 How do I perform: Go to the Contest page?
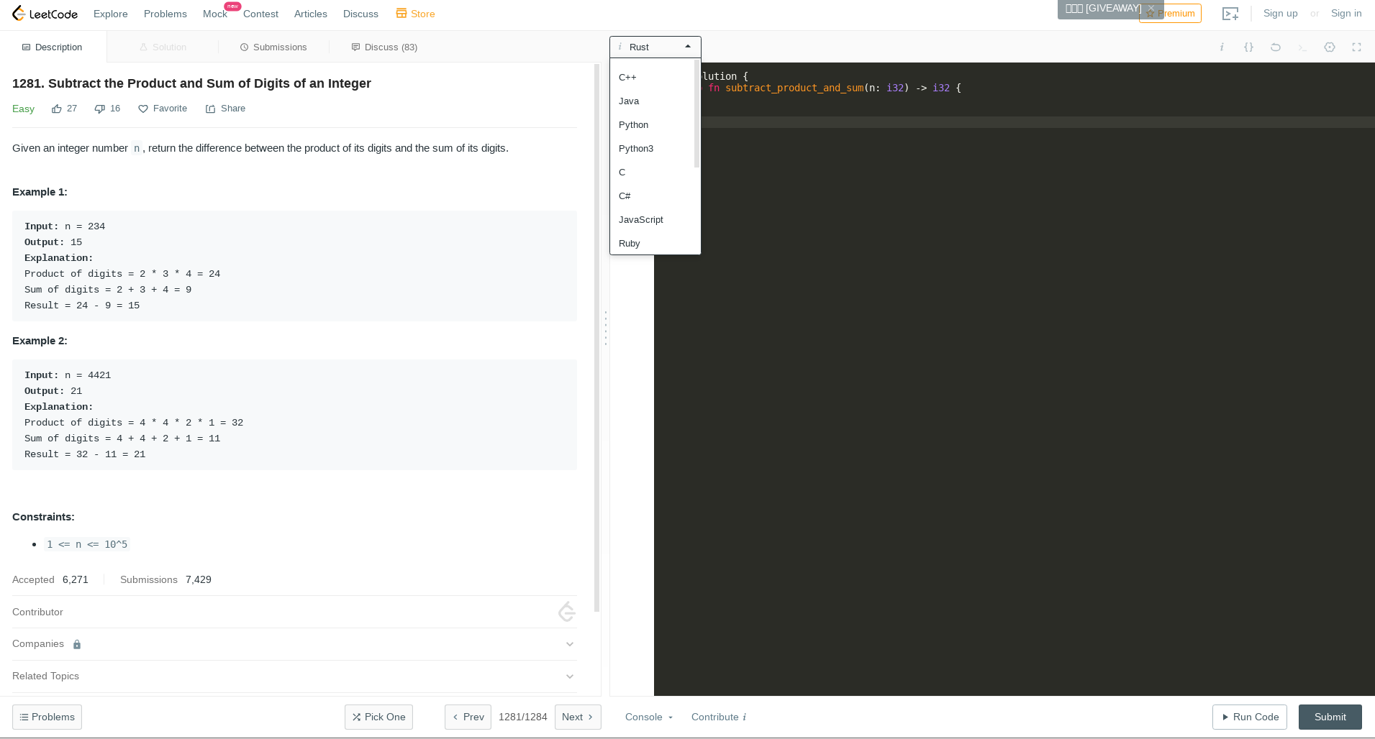coord(260,14)
